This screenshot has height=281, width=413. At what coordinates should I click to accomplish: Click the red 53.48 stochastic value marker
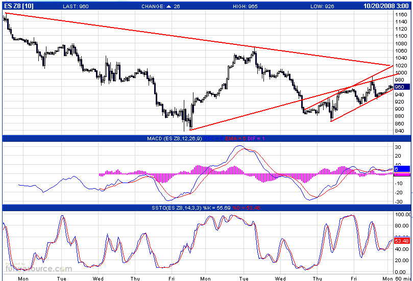point(402,241)
